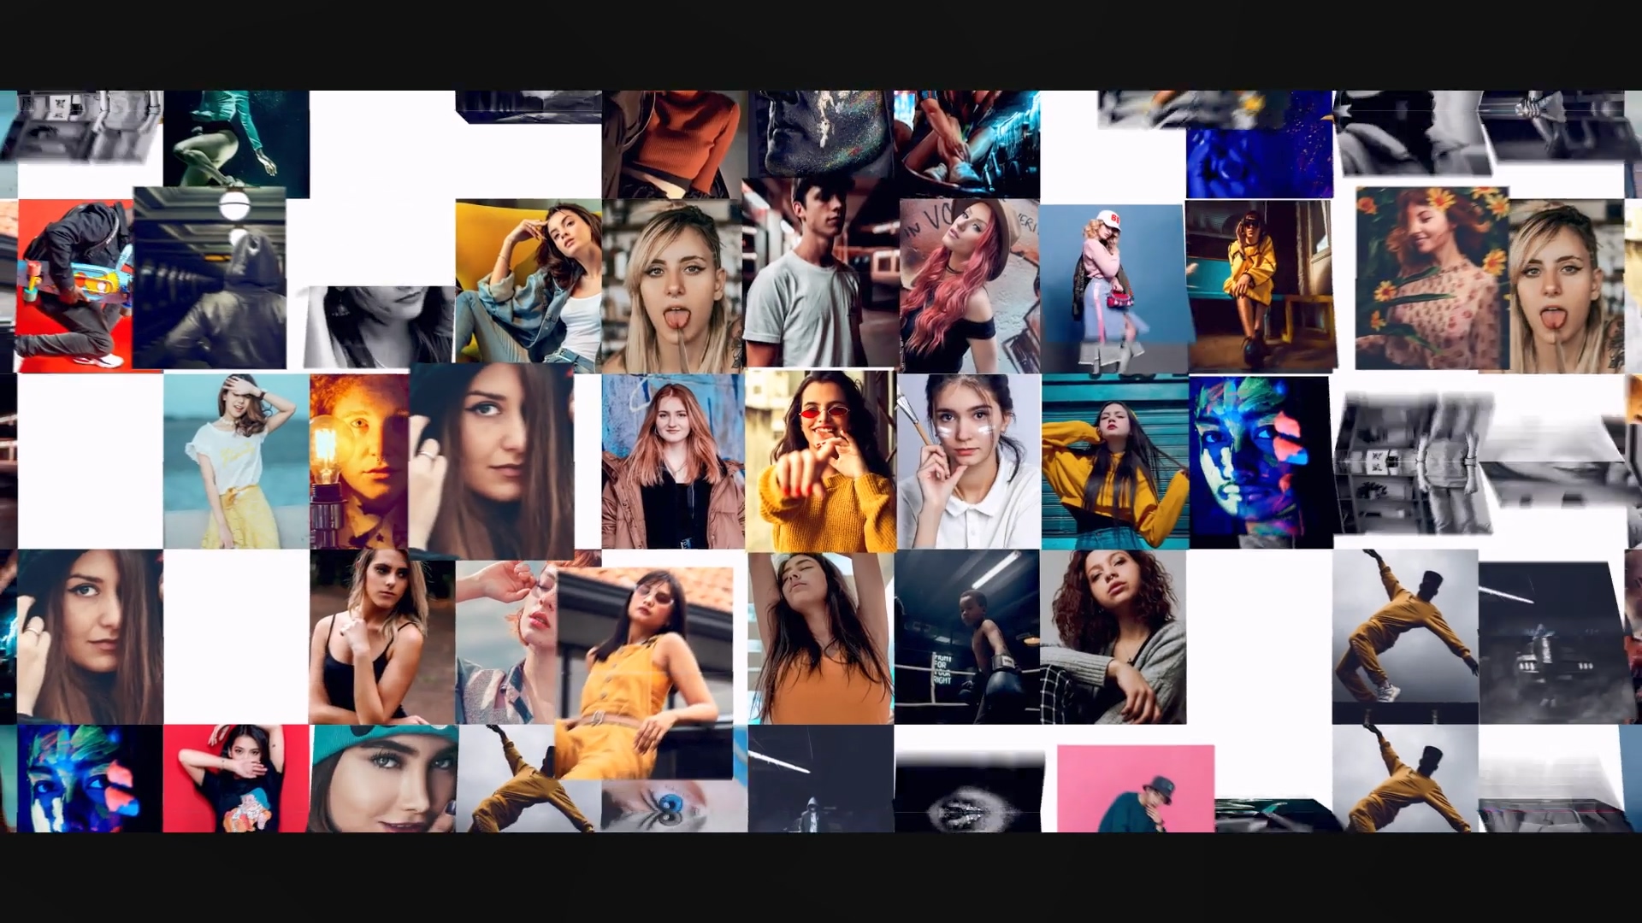The height and width of the screenshot is (923, 1642).
Task: Select the woman wearing teal beanie photo
Action: [383, 778]
